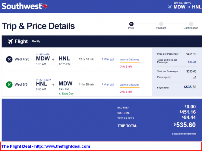Click the Payment step circle
Screen dimensions: 202x151
point(161,24)
